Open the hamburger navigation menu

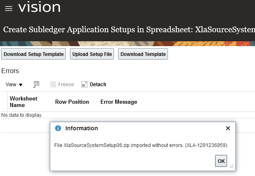pyautogui.click(x=8, y=8)
